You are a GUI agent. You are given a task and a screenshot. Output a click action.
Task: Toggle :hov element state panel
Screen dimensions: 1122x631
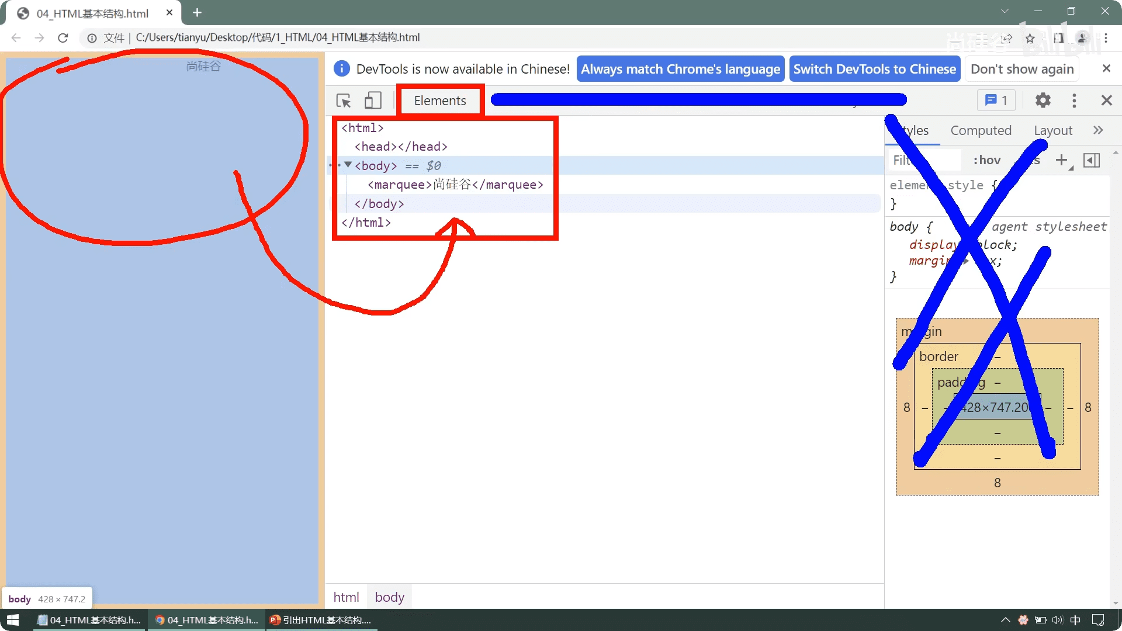[986, 160]
